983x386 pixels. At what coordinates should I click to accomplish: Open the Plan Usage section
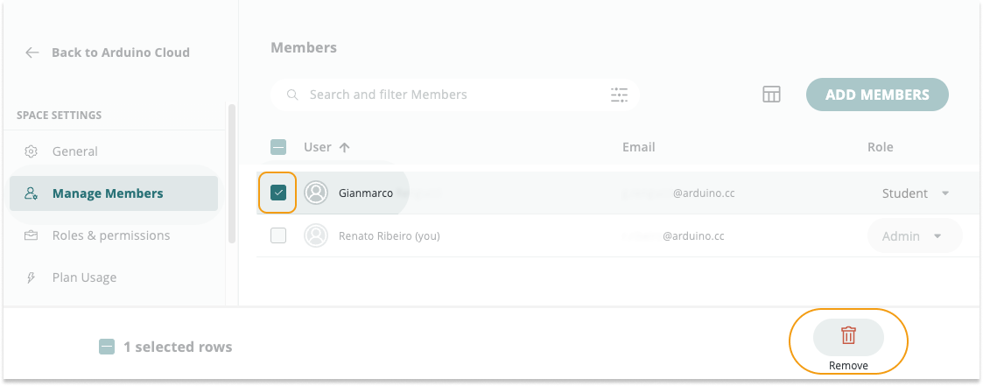[x=84, y=277]
